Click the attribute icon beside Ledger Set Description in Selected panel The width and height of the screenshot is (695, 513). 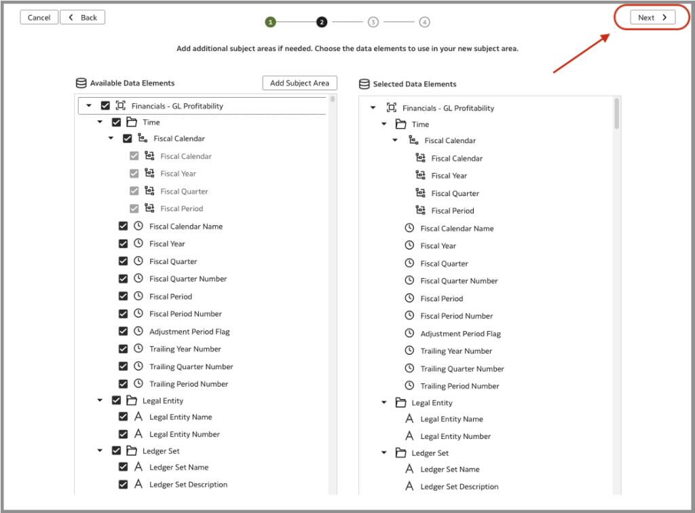coord(409,487)
